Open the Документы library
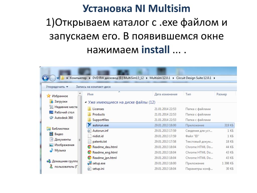Image resolution: width=257 pixels, height=193 pixels. pyautogui.click(x=63, y=139)
